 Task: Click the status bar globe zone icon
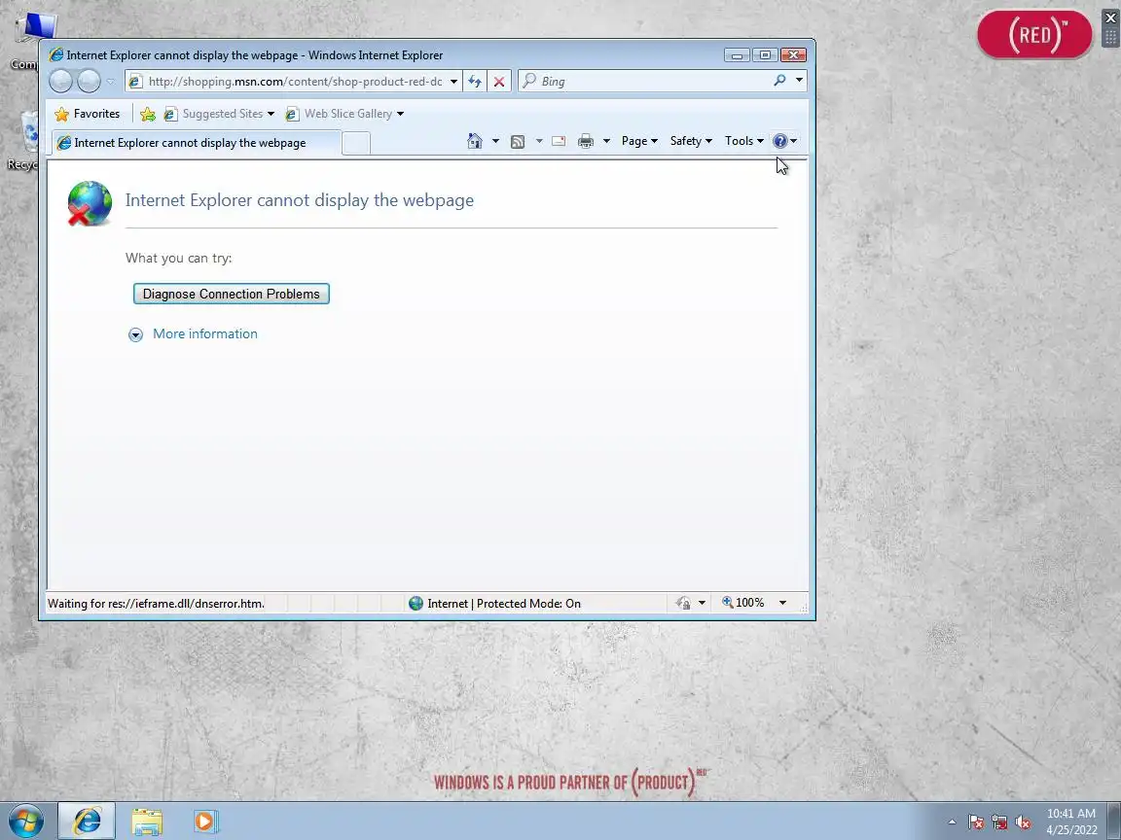coord(416,604)
